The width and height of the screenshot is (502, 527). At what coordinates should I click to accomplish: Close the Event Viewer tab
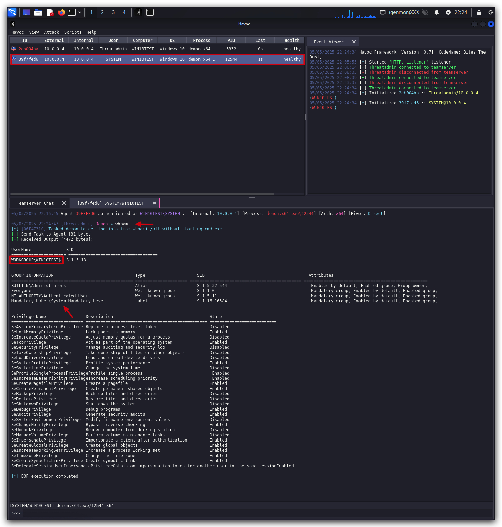354,42
